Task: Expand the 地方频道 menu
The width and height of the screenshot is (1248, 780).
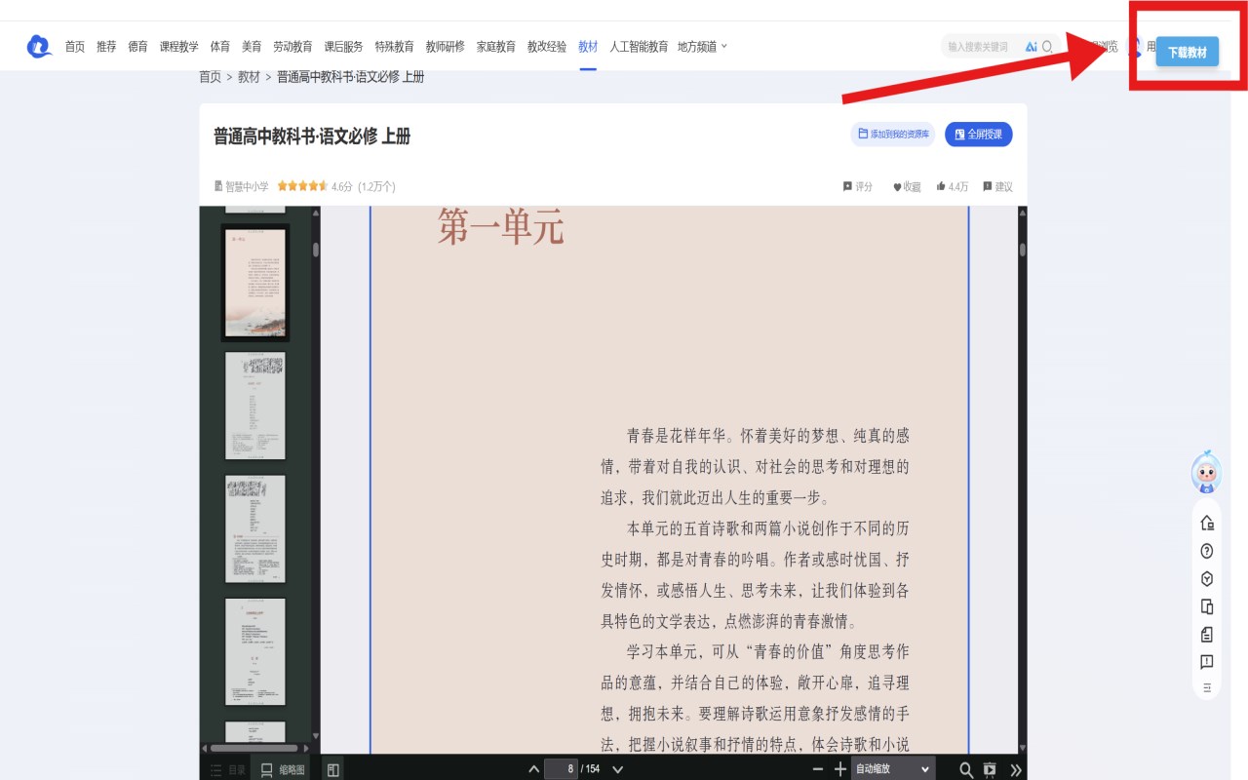Action: pos(702,47)
